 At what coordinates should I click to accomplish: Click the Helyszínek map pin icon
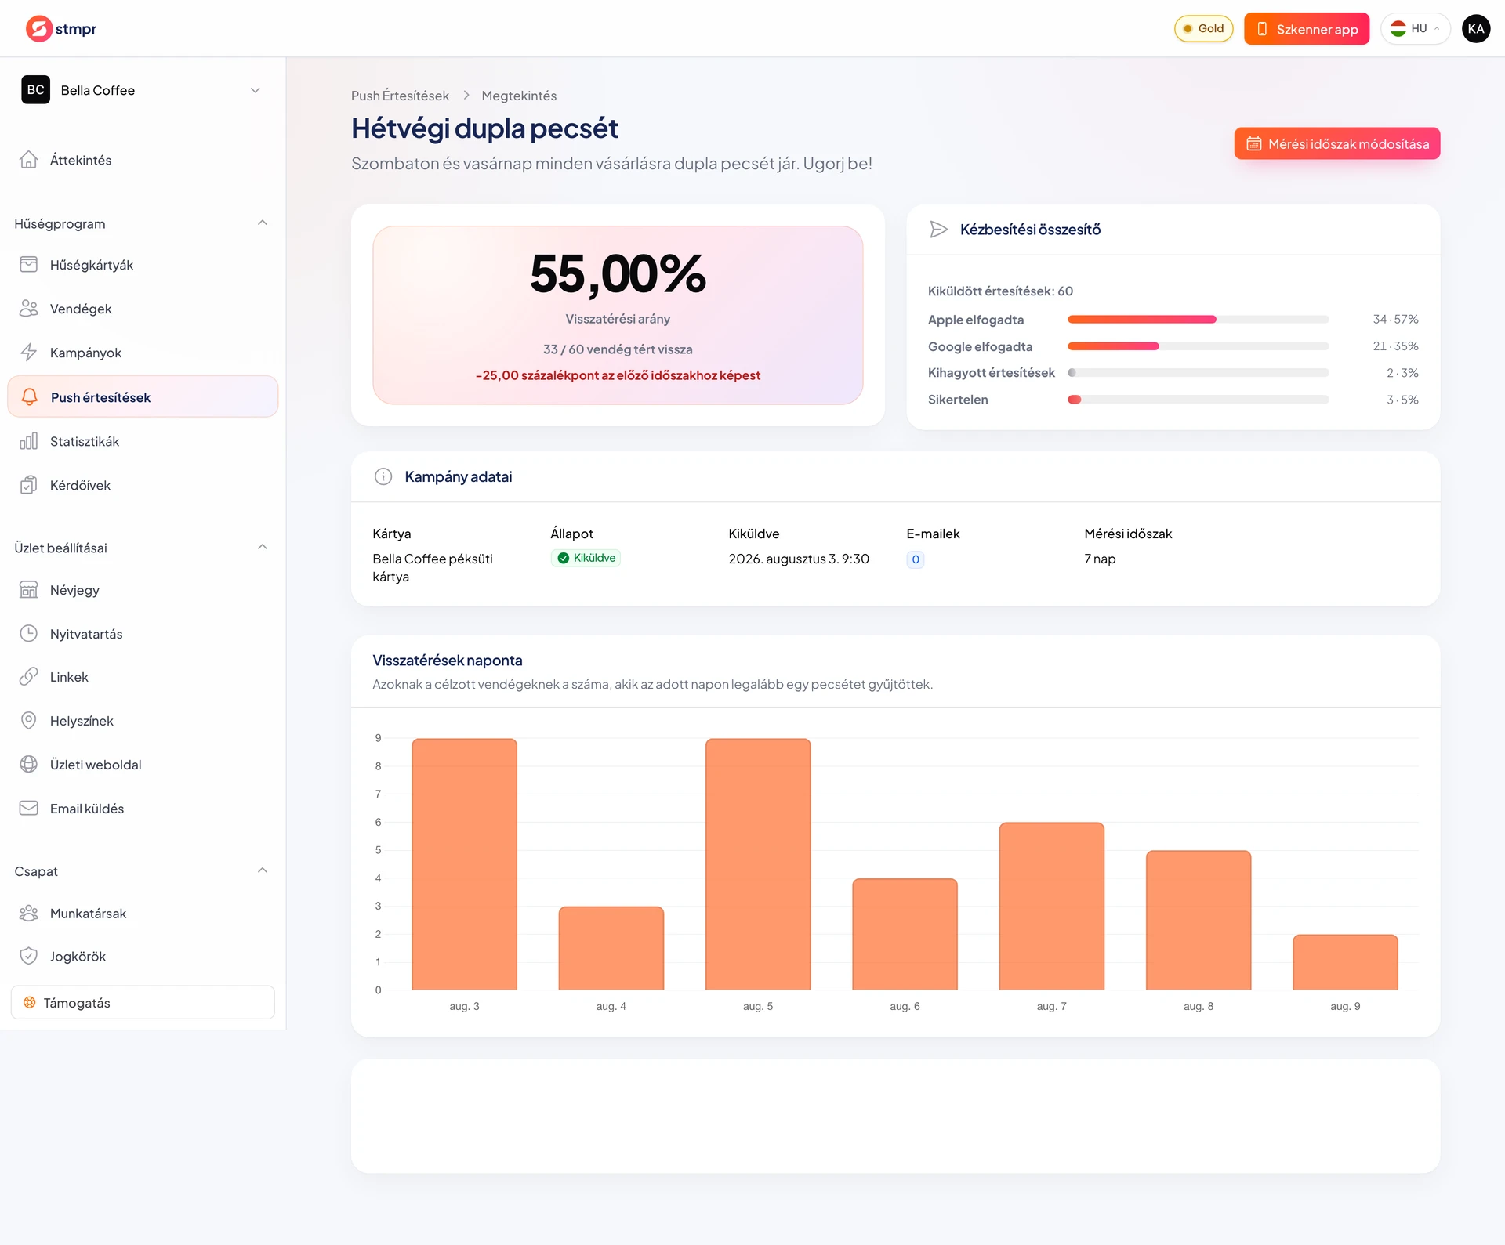point(29,721)
